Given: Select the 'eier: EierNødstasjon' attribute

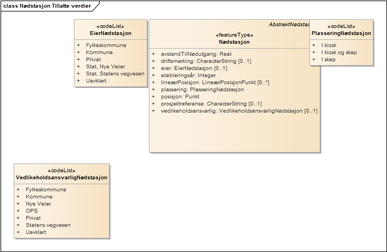Looking at the screenshot, I should click(194, 68).
